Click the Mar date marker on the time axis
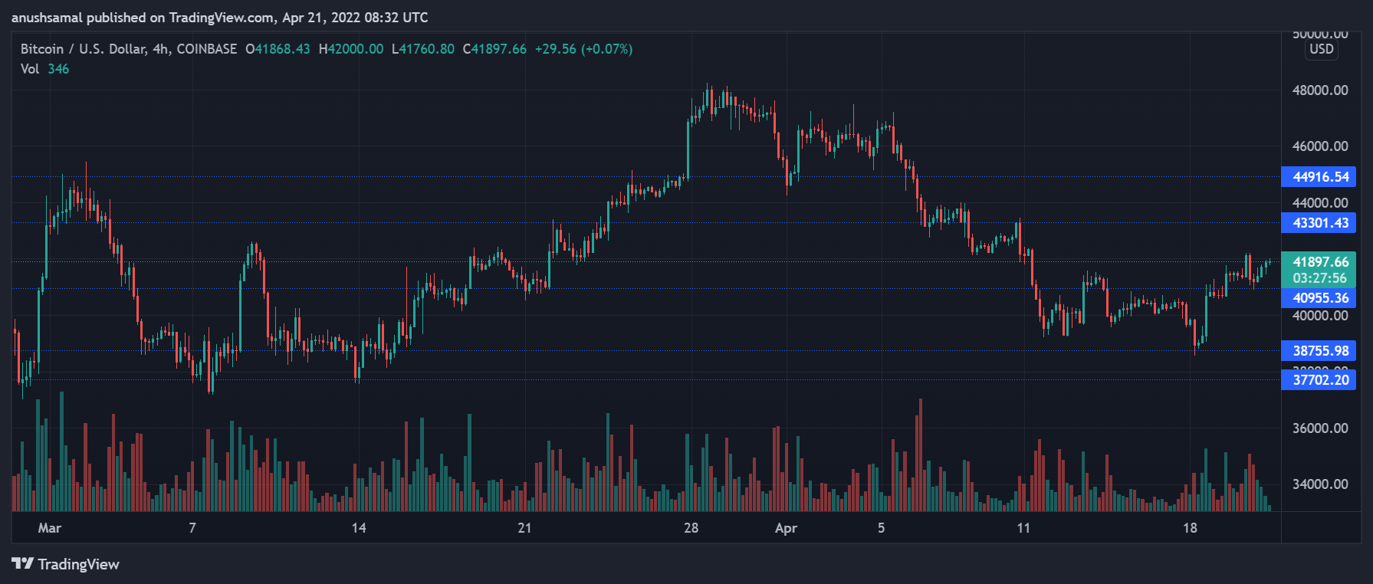Image resolution: width=1373 pixels, height=584 pixels. coord(50,528)
